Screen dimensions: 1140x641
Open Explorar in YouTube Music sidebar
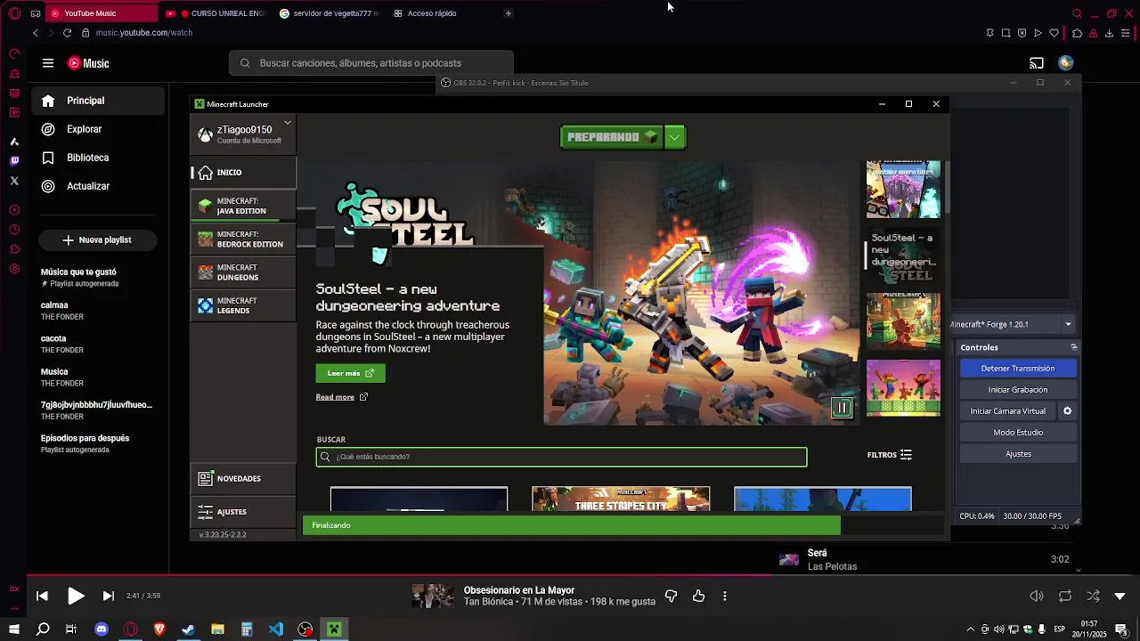(98, 129)
